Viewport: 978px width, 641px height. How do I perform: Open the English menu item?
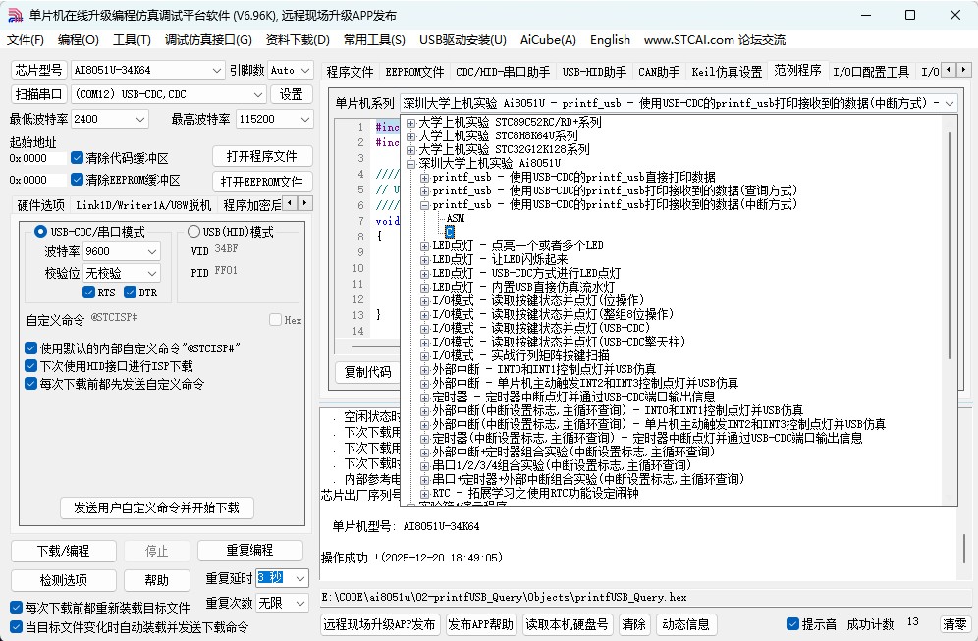[x=610, y=40]
